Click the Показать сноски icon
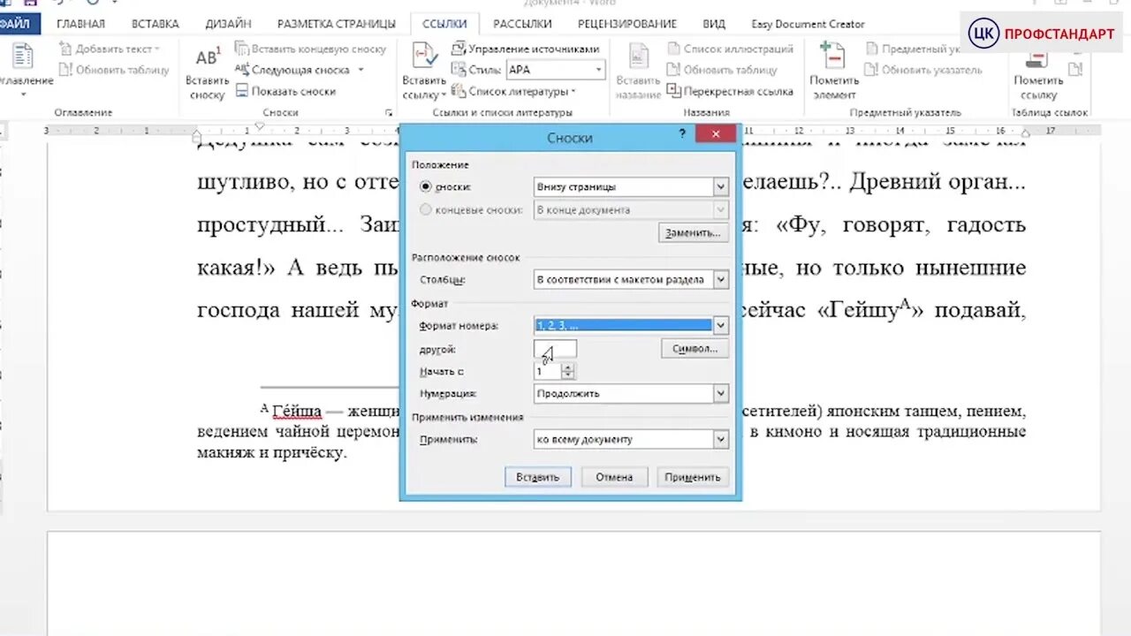Screen dimensions: 1131x636 (242, 91)
